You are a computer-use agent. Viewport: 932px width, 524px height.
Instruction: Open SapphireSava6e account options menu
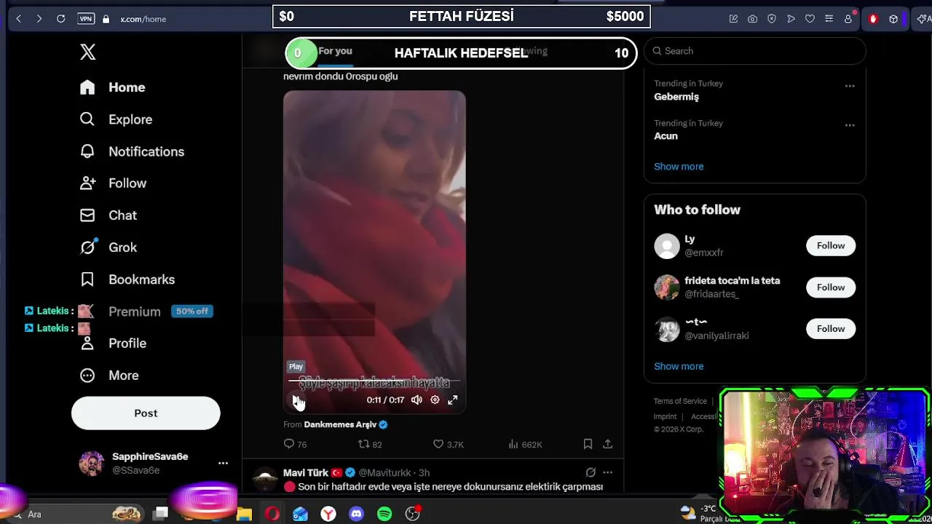(x=223, y=463)
